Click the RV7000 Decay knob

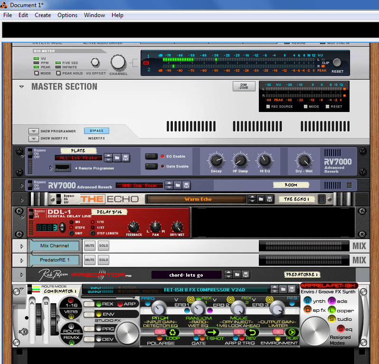click(216, 161)
